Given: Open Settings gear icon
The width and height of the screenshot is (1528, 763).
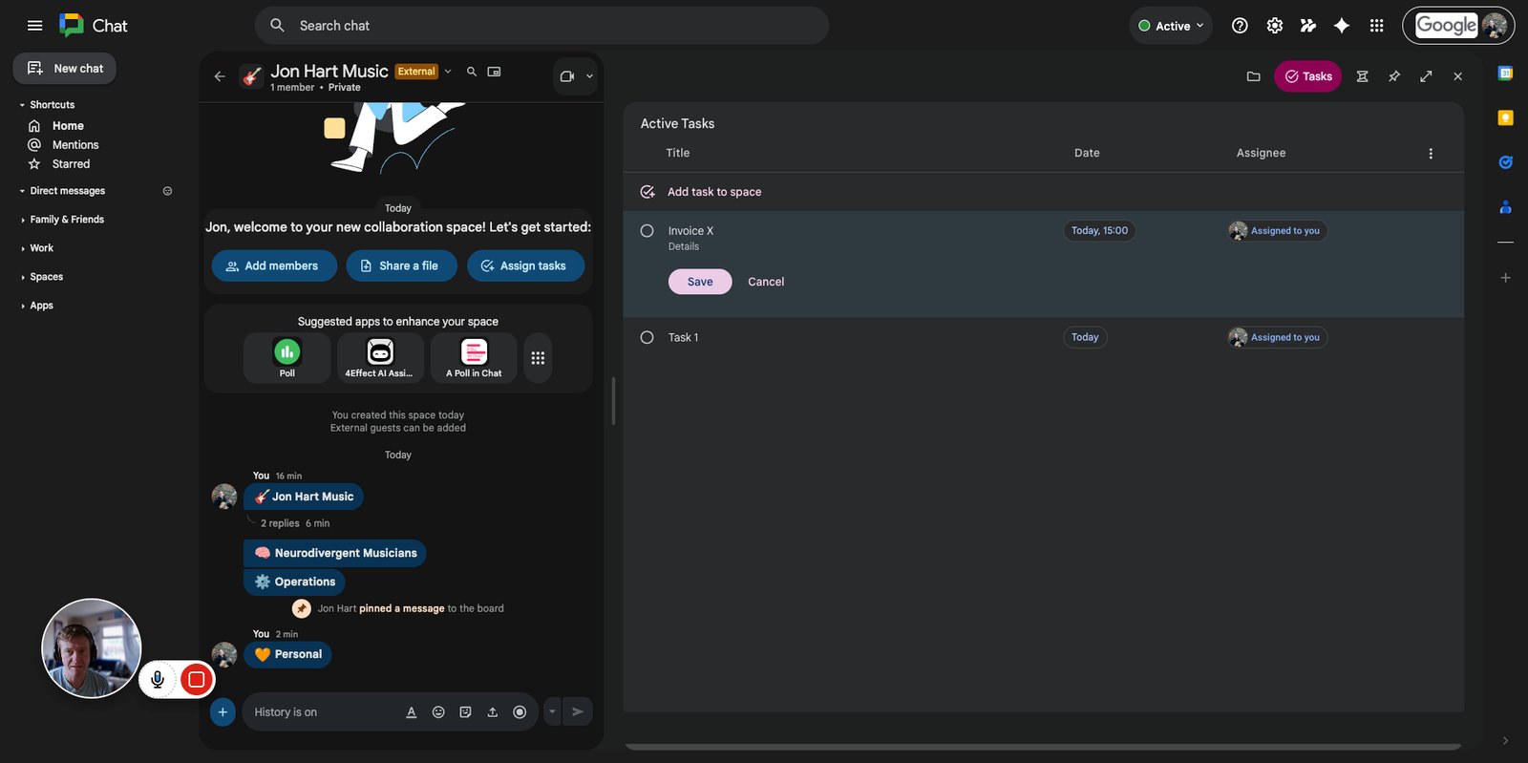Looking at the screenshot, I should point(1274,26).
